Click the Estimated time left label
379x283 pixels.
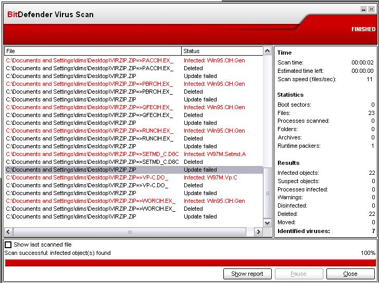[300, 71]
